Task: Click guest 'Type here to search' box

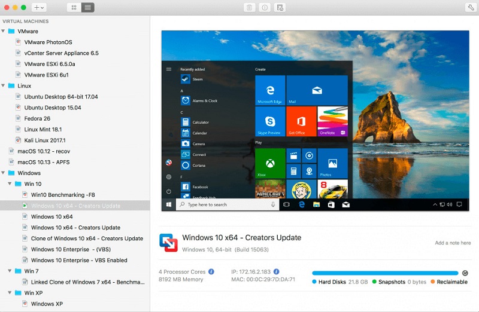Action: pos(228,204)
